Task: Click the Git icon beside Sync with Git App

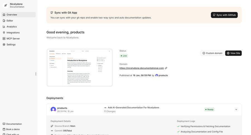Action: coord(52,13)
